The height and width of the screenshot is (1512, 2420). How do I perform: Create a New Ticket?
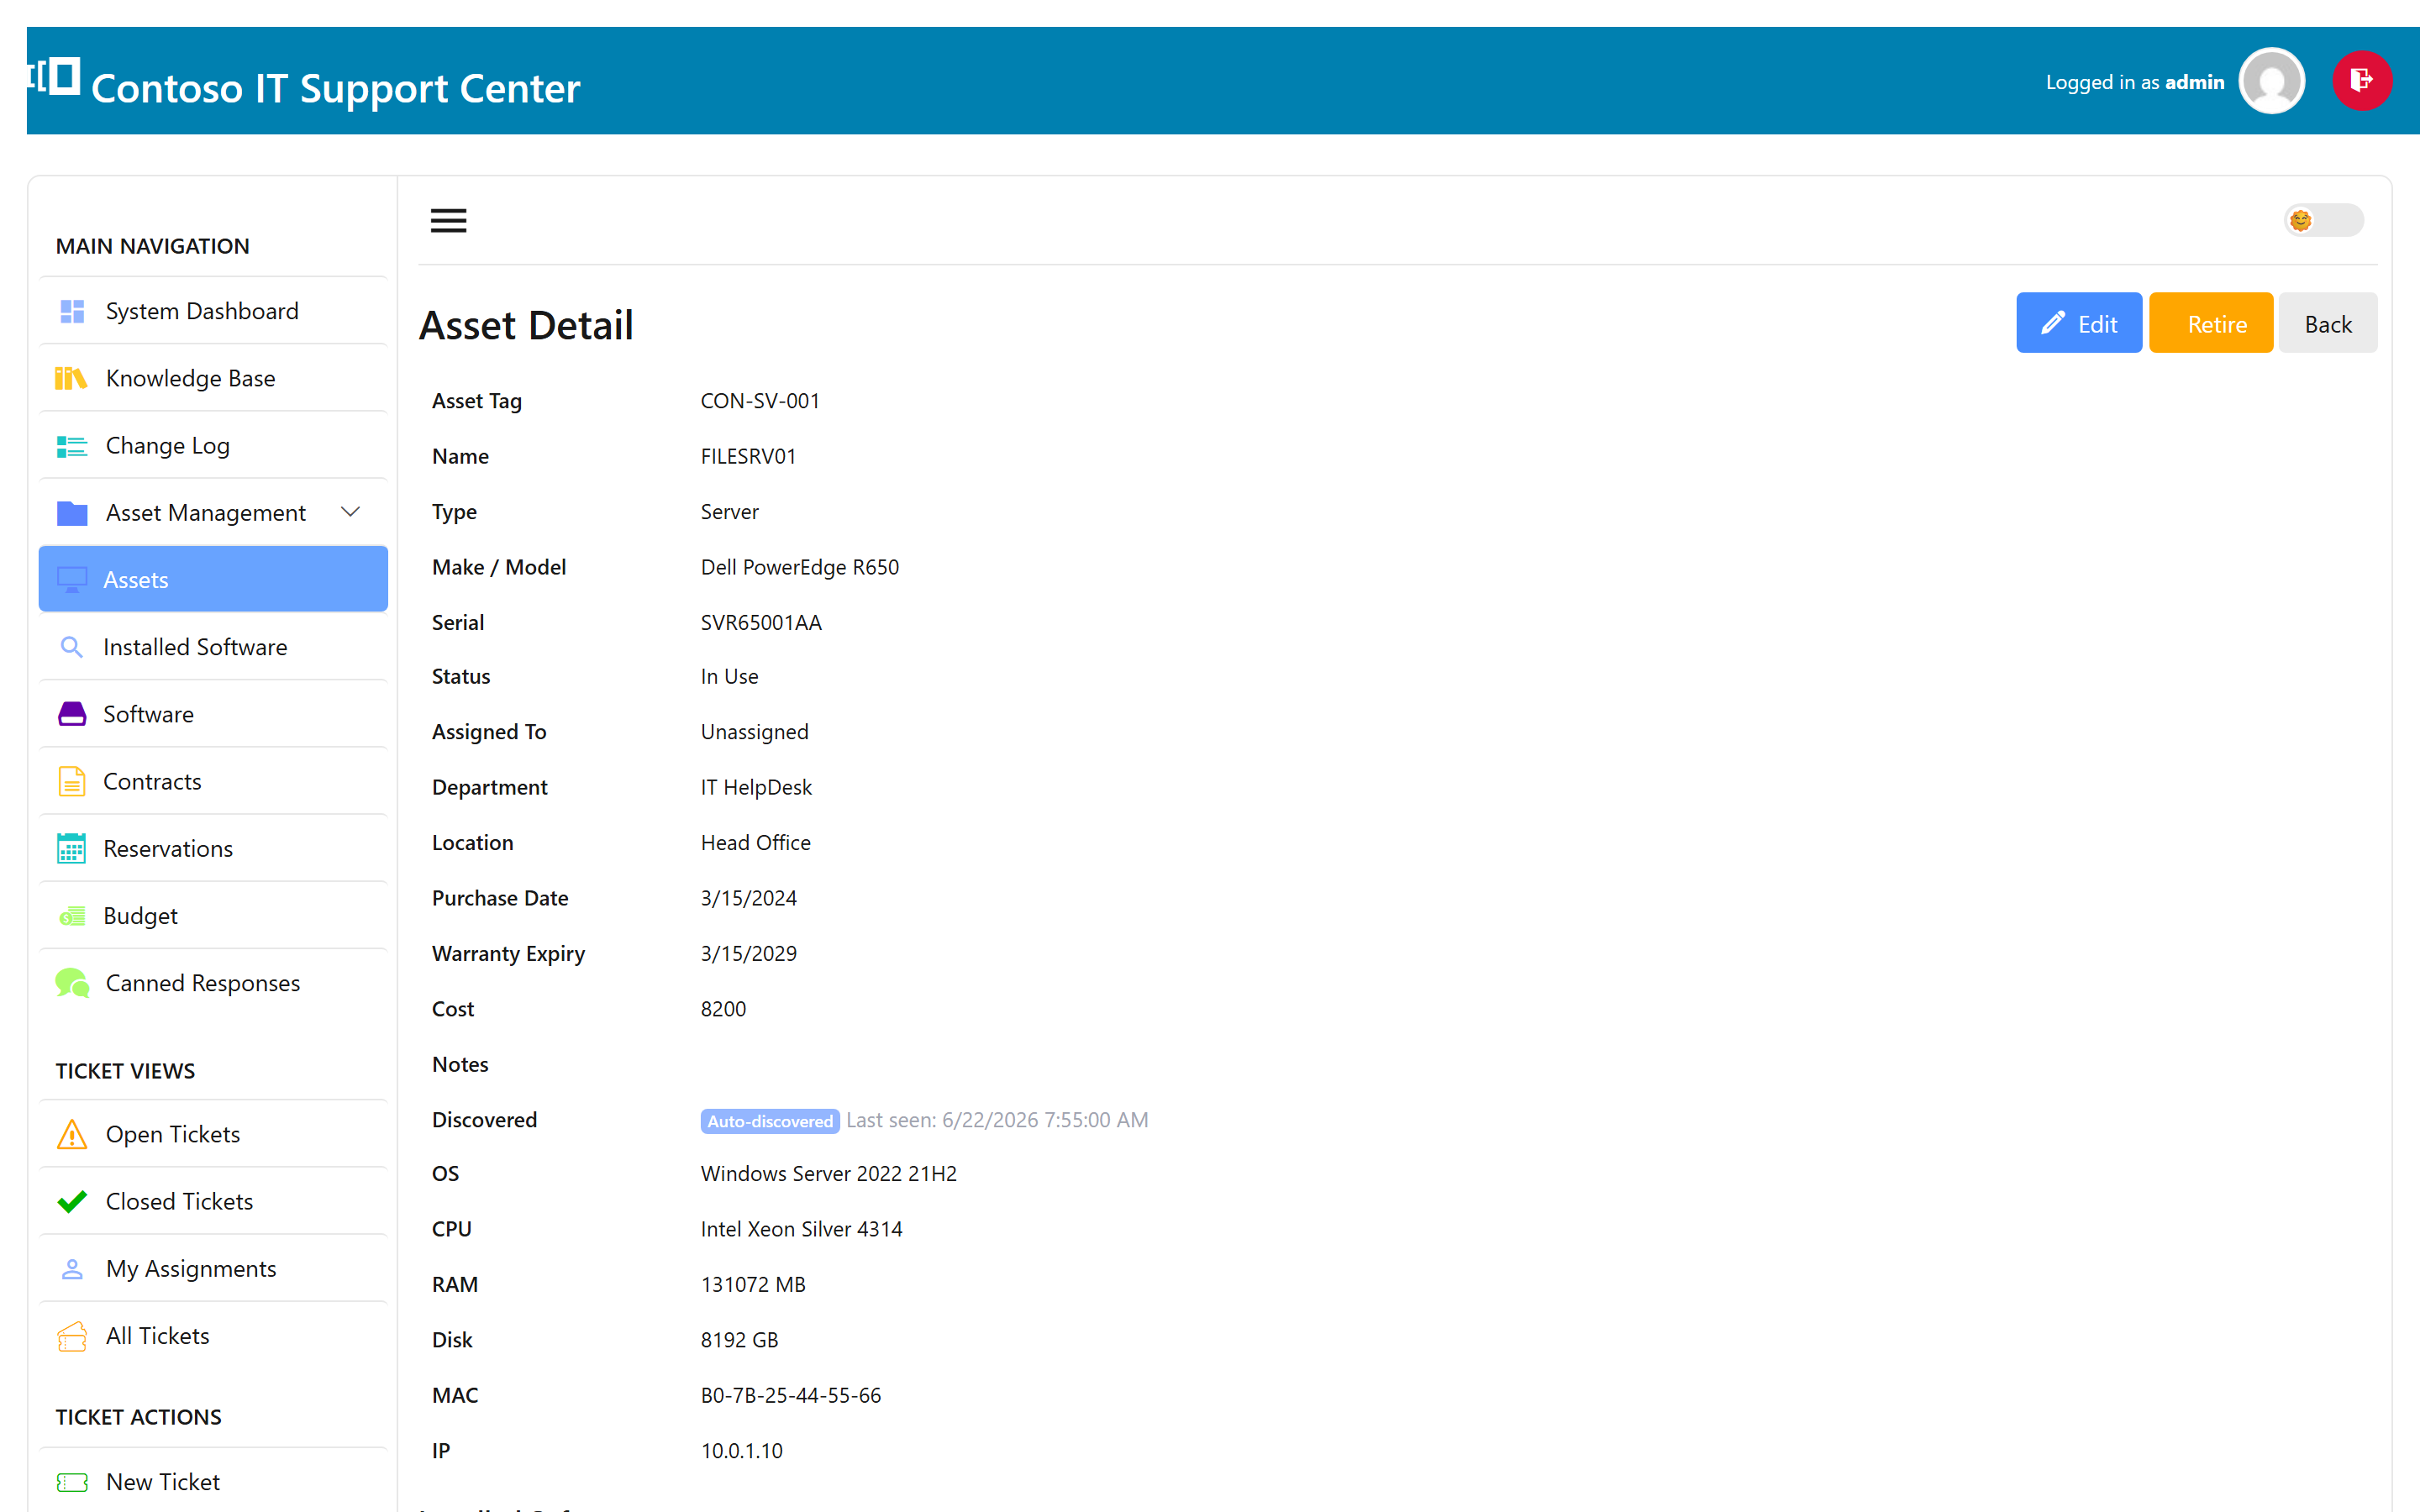213,1482
